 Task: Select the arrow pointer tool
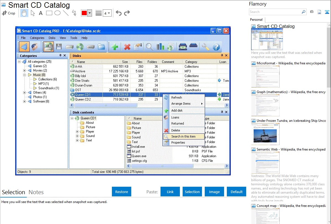tap(33, 13)
